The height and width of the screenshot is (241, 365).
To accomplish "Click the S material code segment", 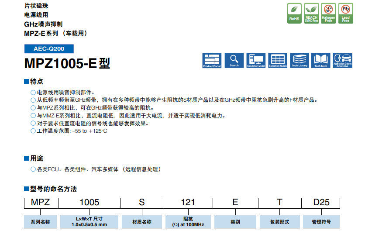I will tap(142, 202).
